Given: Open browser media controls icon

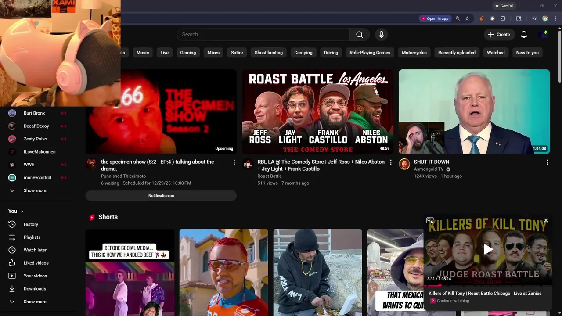Looking at the screenshot, I should 534,18.
